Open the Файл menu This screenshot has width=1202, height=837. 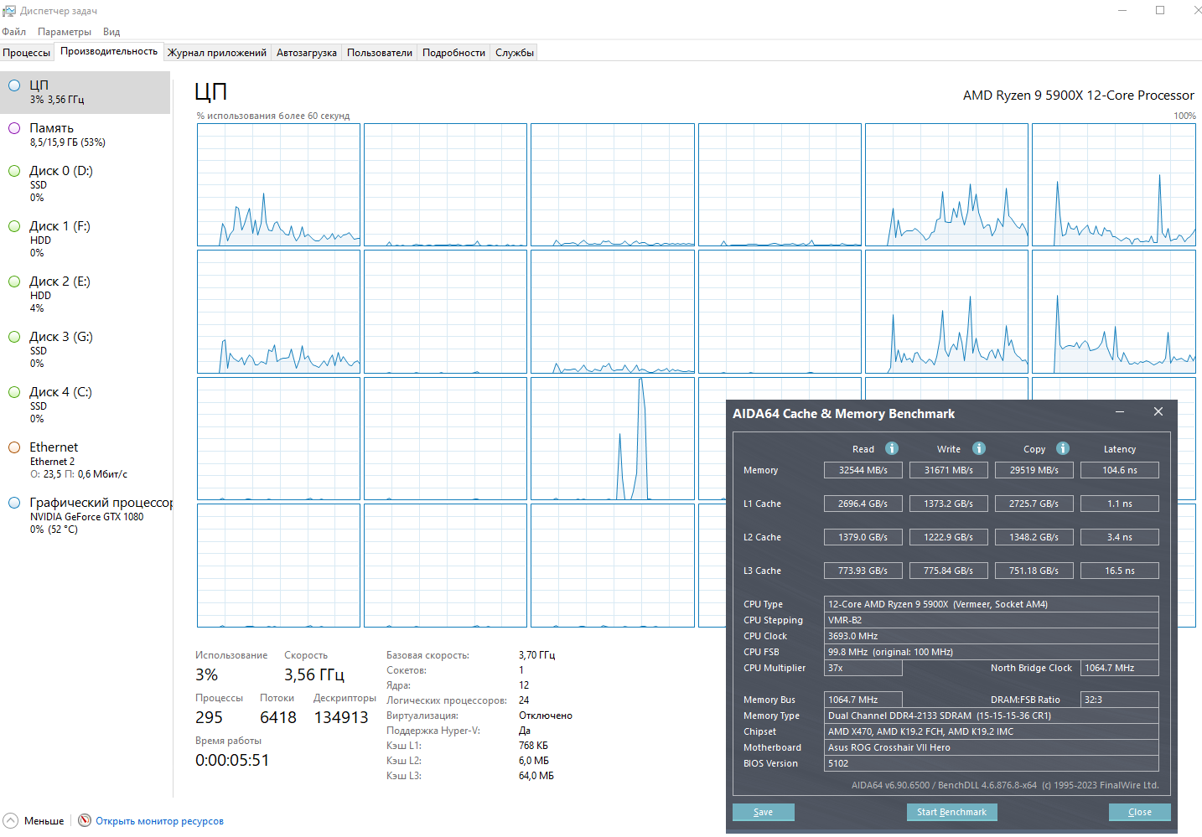coord(14,32)
